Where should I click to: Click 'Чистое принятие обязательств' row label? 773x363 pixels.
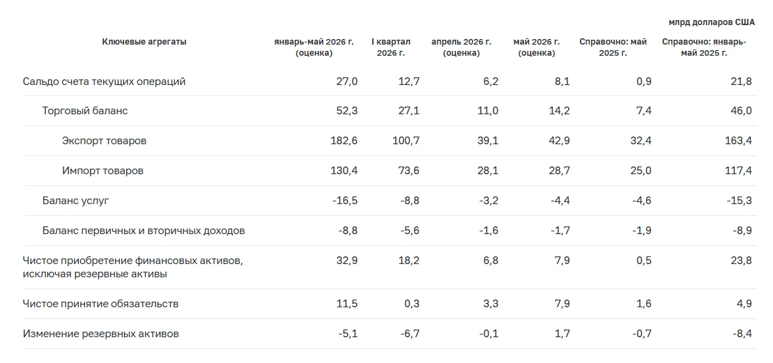pos(100,304)
